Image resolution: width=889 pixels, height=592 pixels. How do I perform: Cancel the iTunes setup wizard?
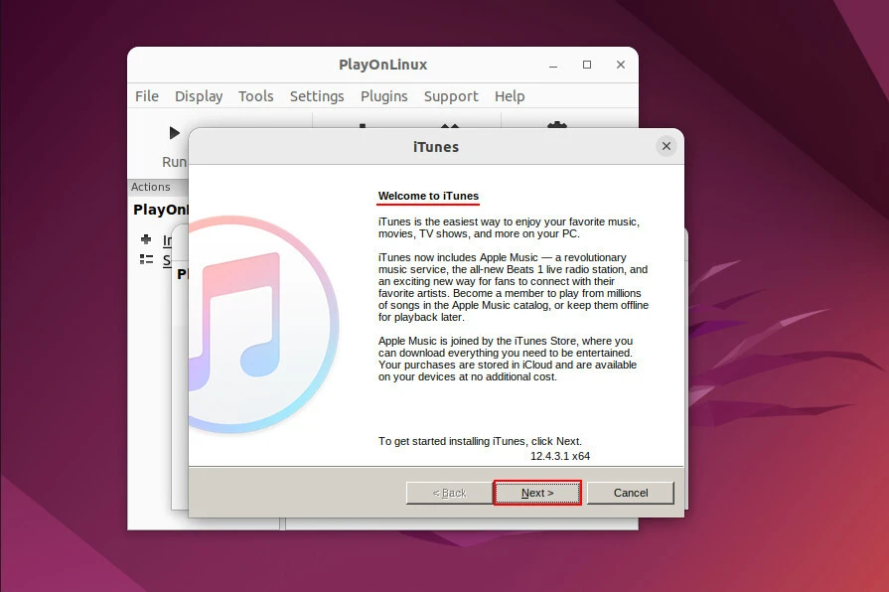(x=631, y=493)
